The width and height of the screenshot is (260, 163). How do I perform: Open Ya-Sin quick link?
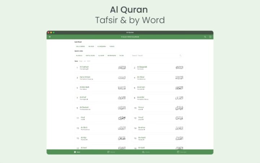click(122, 55)
